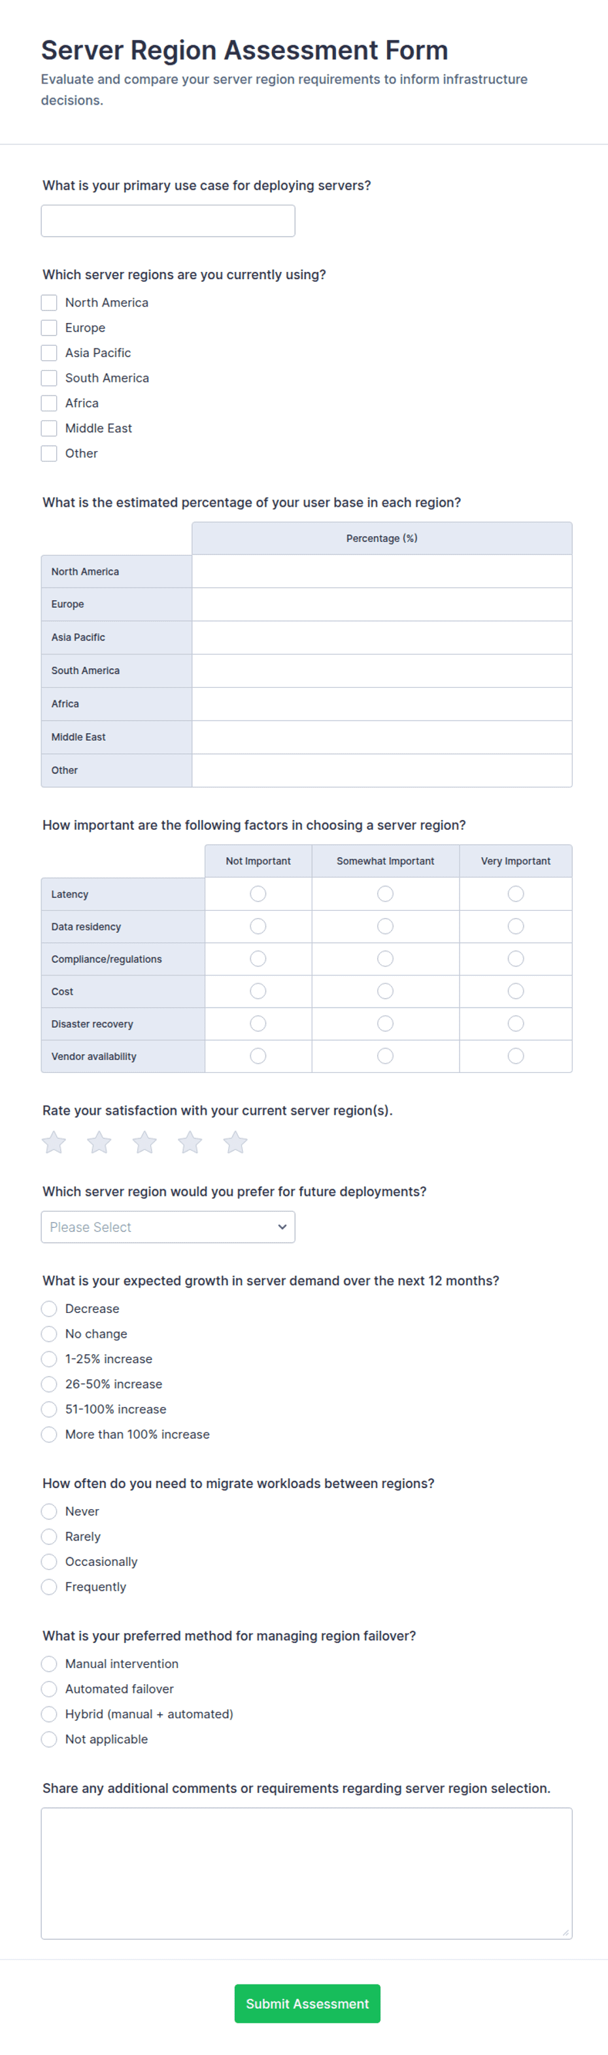The width and height of the screenshot is (608, 2055).
Task: Choose the third star rating
Action: point(144,1142)
